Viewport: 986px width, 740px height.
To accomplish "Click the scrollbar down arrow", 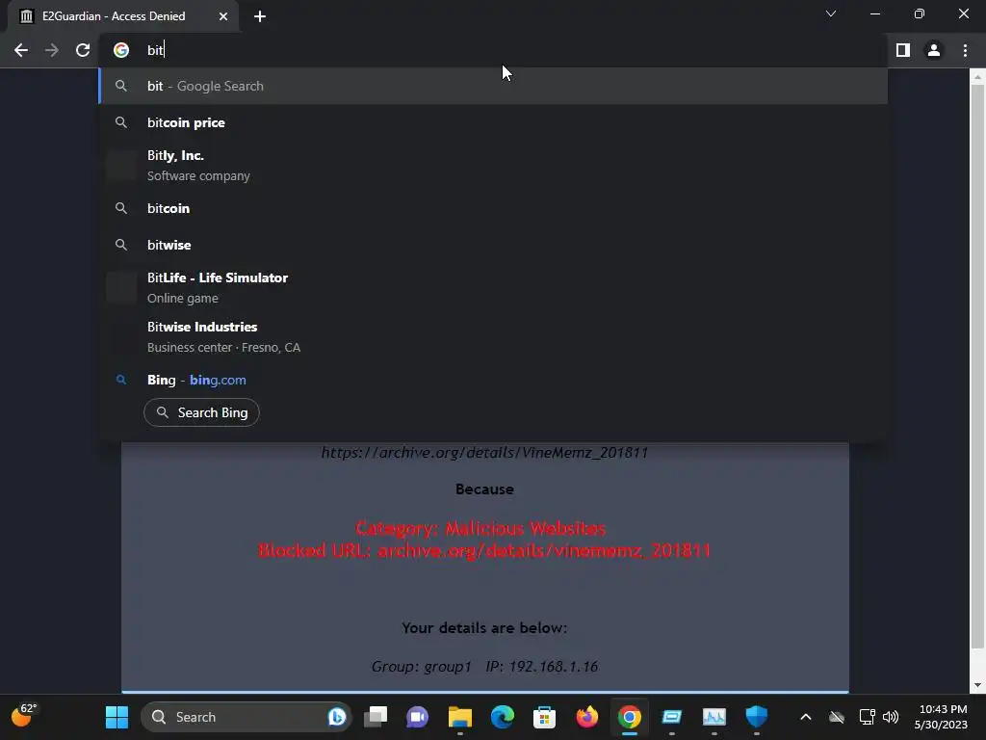I will pos(977,686).
